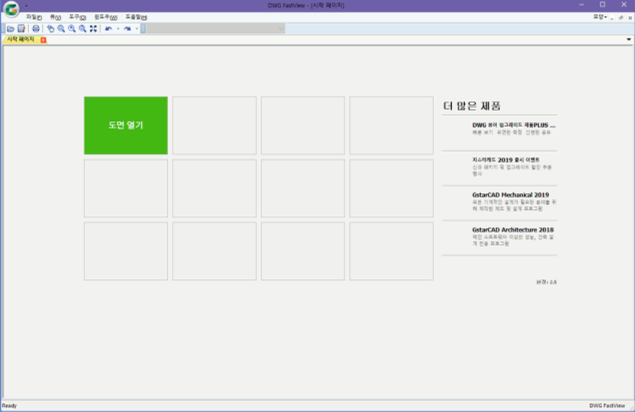Open the DWG 뷰어 PLUS product link
Image resolution: width=635 pixels, height=412 pixels.
[514, 125]
